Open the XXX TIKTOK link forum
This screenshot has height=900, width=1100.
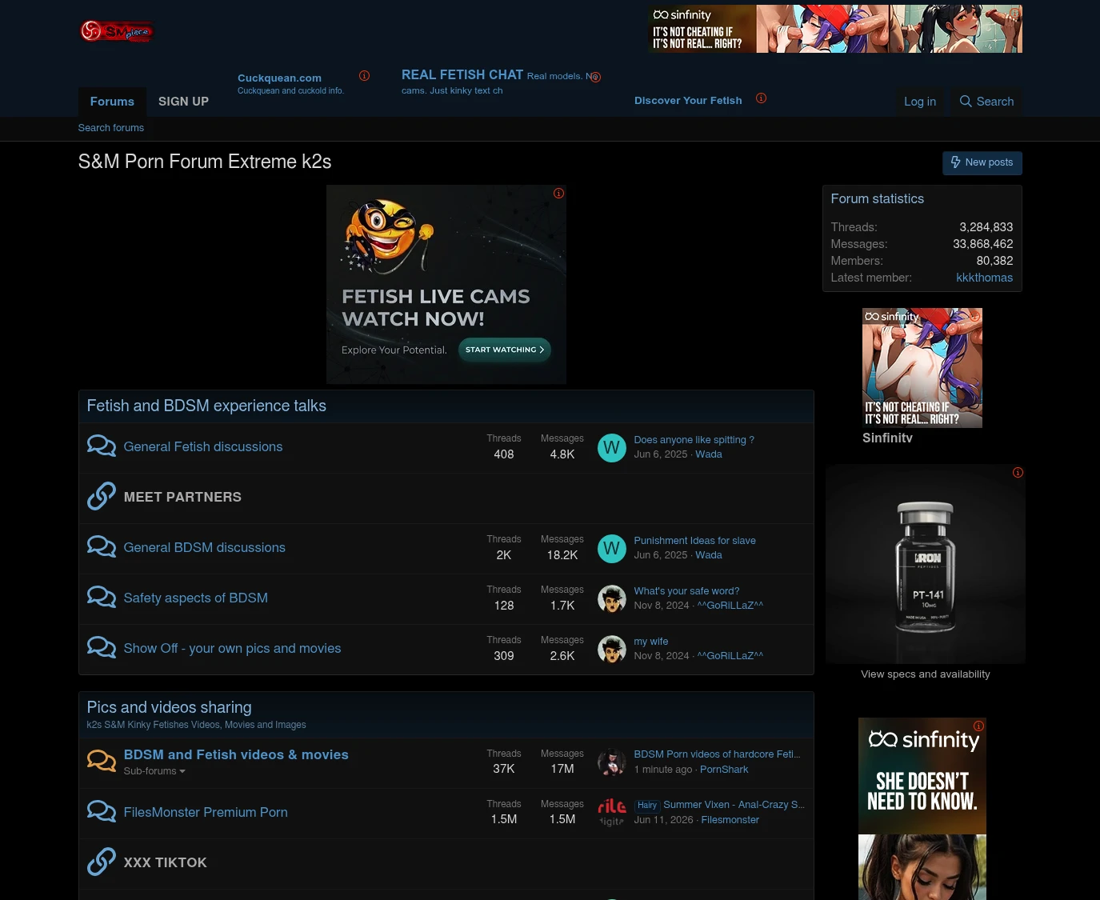pyautogui.click(x=166, y=863)
